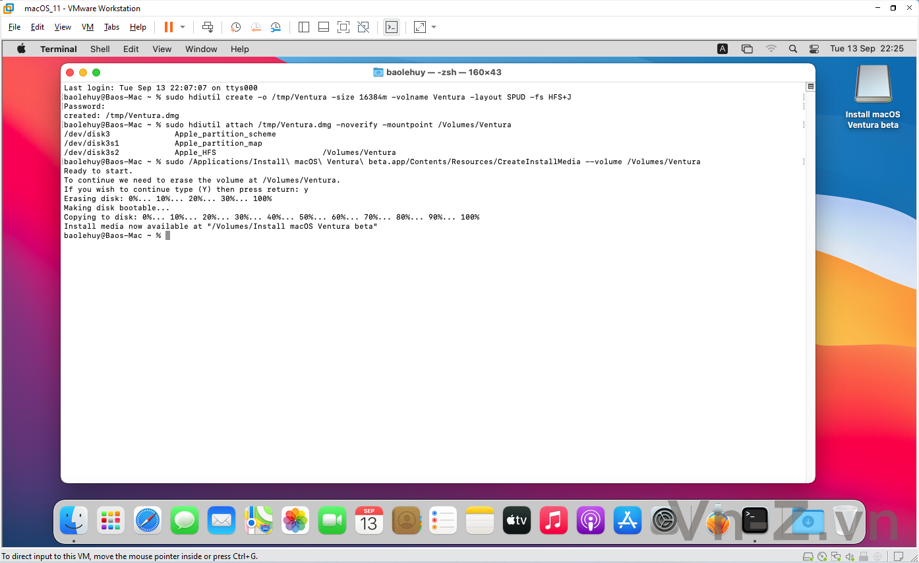This screenshot has width=919, height=563.
Task: Open the bold Terminal app menu
Action: tap(59, 49)
